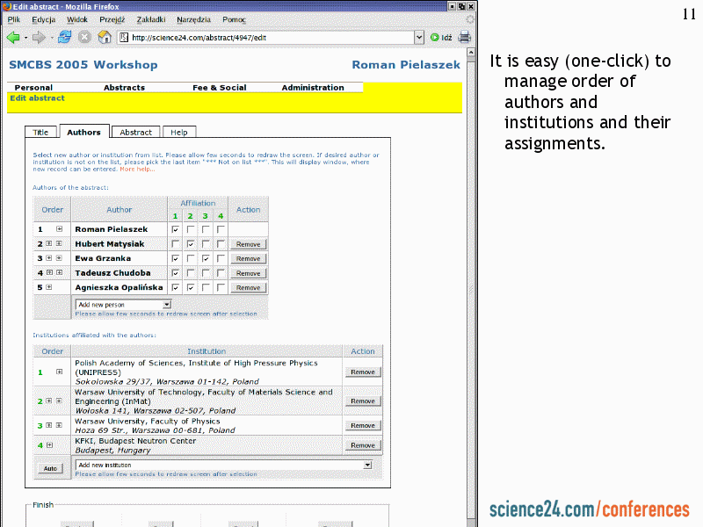Uncheck affiliation 3 for Ewa Grzanka
Screen dimensions: 703x527
pyautogui.click(x=206, y=258)
